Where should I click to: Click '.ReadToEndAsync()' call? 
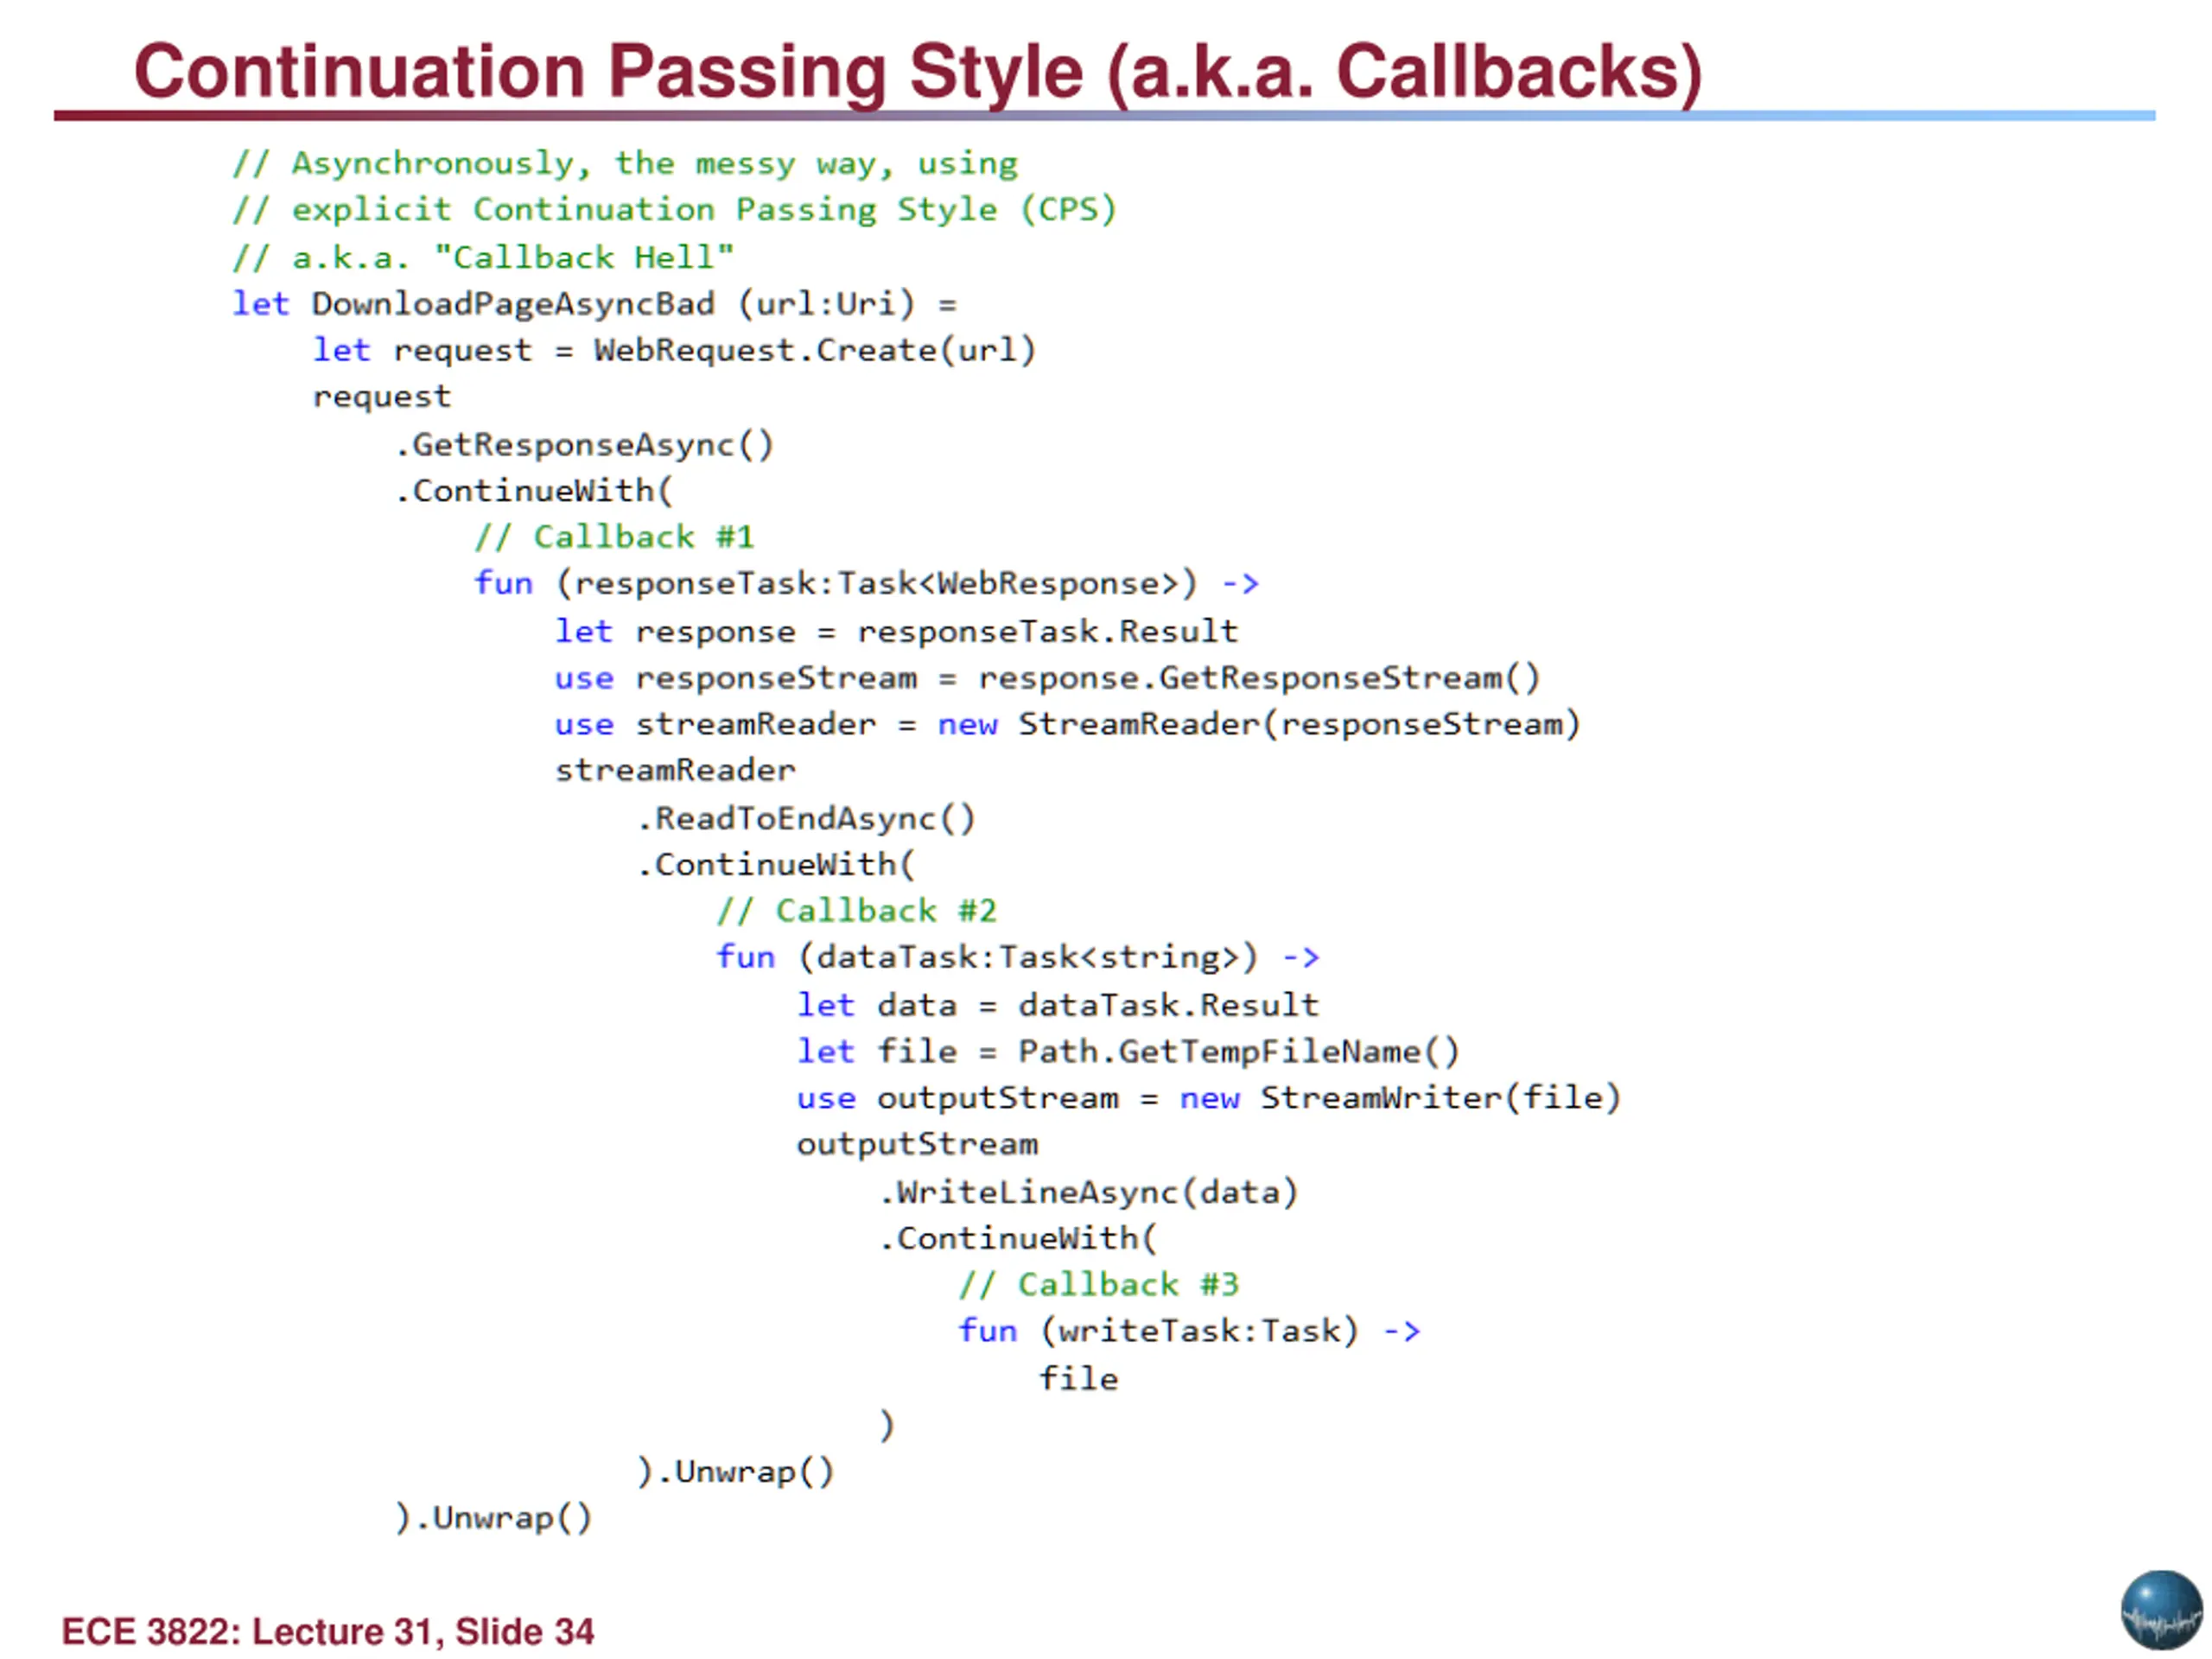(x=806, y=818)
